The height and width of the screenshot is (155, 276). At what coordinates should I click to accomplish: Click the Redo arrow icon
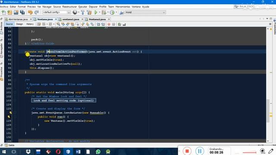(36, 12)
